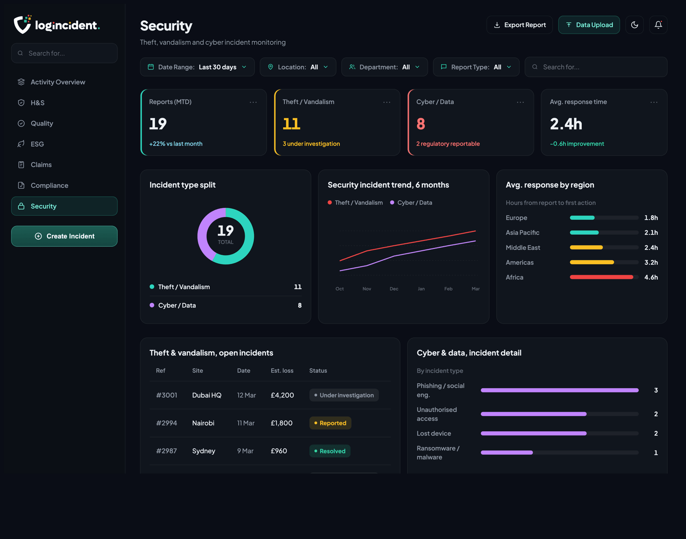
Task: Click the incident type donut chart
Action: tap(225, 236)
